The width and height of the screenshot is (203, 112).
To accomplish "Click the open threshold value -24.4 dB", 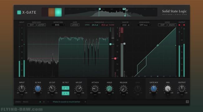I will [x=95, y=25].
